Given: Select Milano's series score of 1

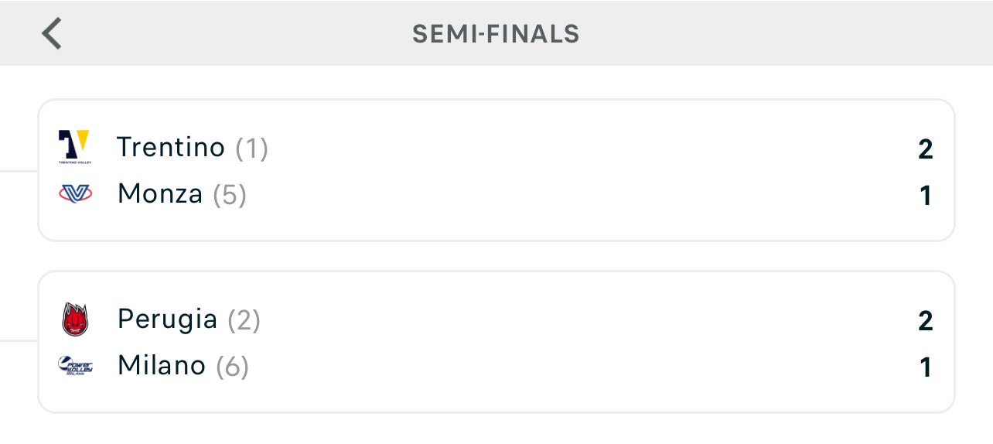Looking at the screenshot, I should tap(926, 367).
